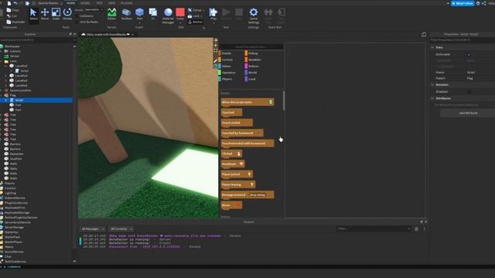Screen dimensions: 495x278
Task: Open the All Messages dropdown
Action: pyautogui.click(x=93, y=229)
